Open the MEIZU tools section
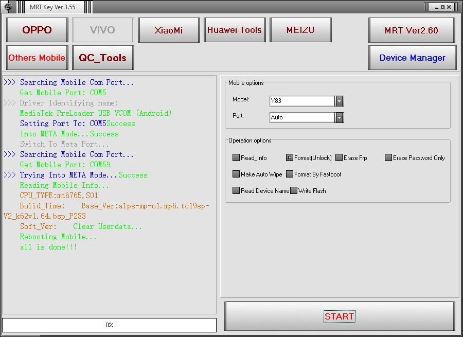The image size is (463, 337). click(x=300, y=30)
